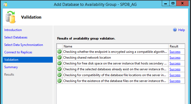The height and width of the screenshot is (104, 191).
Task: Open the Summary step
Action: (11, 67)
